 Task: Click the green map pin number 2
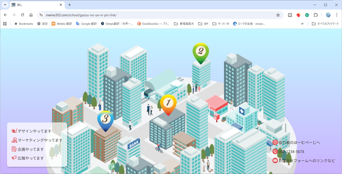(200, 52)
